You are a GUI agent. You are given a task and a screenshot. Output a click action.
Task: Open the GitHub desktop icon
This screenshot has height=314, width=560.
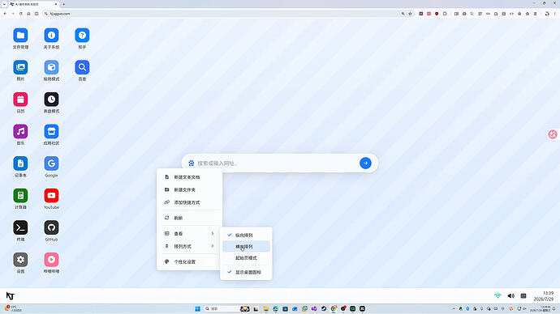click(51, 227)
